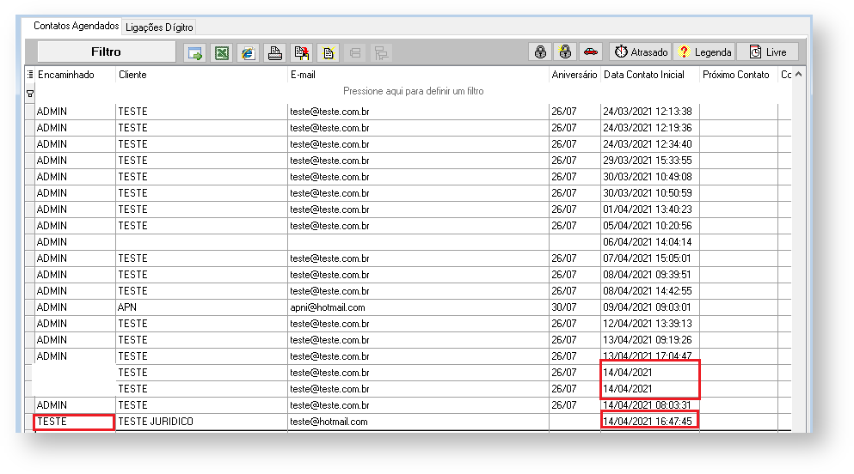Click the filter funnel icon in grid
The image size is (854, 474).
coord(30,94)
